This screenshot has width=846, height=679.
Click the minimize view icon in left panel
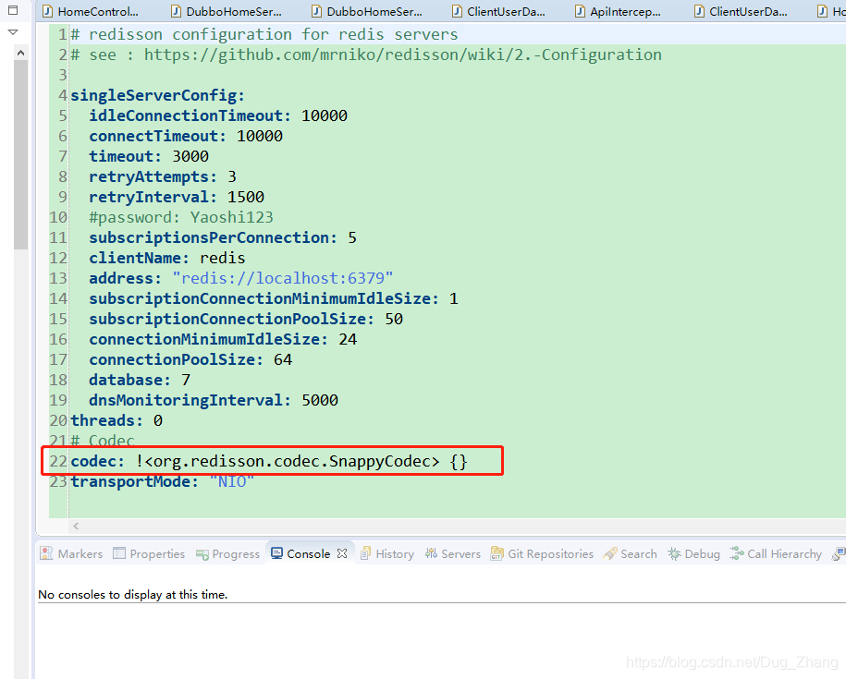point(13,9)
